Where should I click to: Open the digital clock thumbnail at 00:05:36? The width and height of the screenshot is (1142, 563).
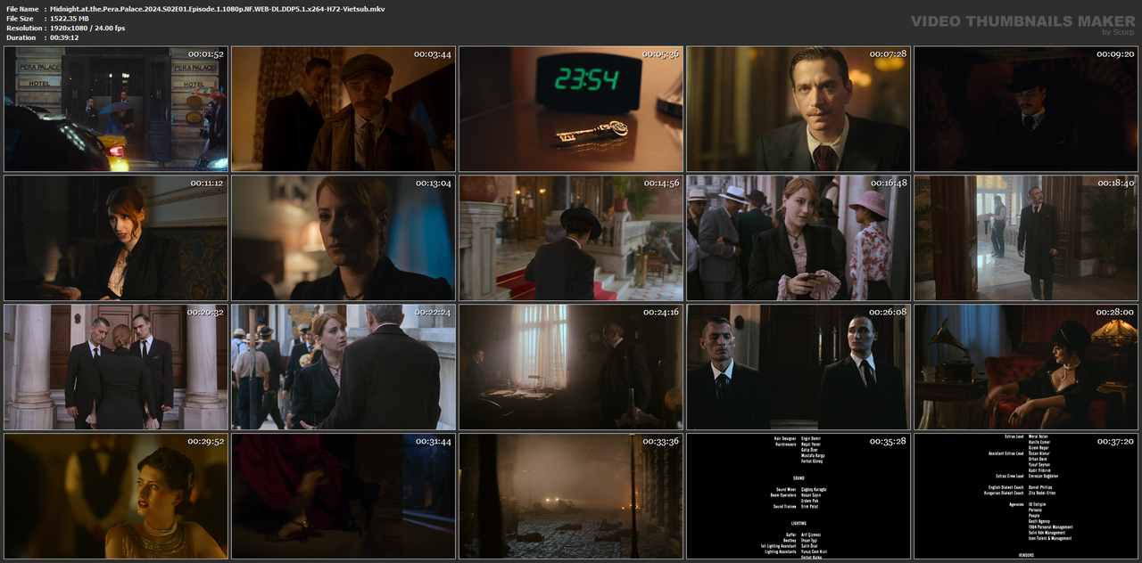(571, 109)
